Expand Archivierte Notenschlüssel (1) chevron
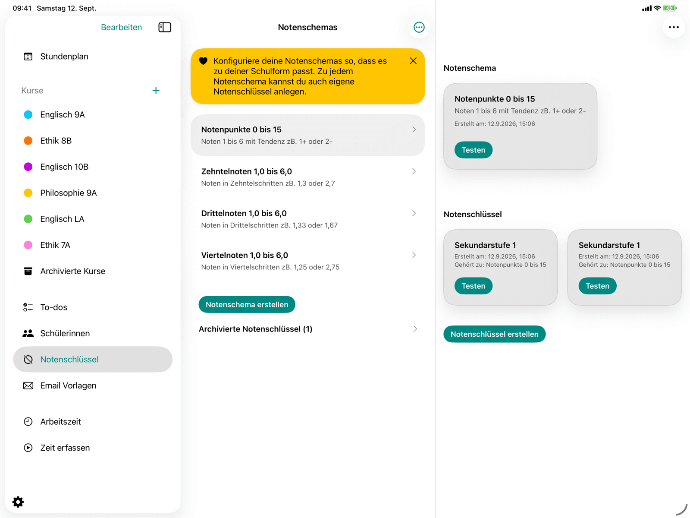690x518 pixels. coord(415,329)
